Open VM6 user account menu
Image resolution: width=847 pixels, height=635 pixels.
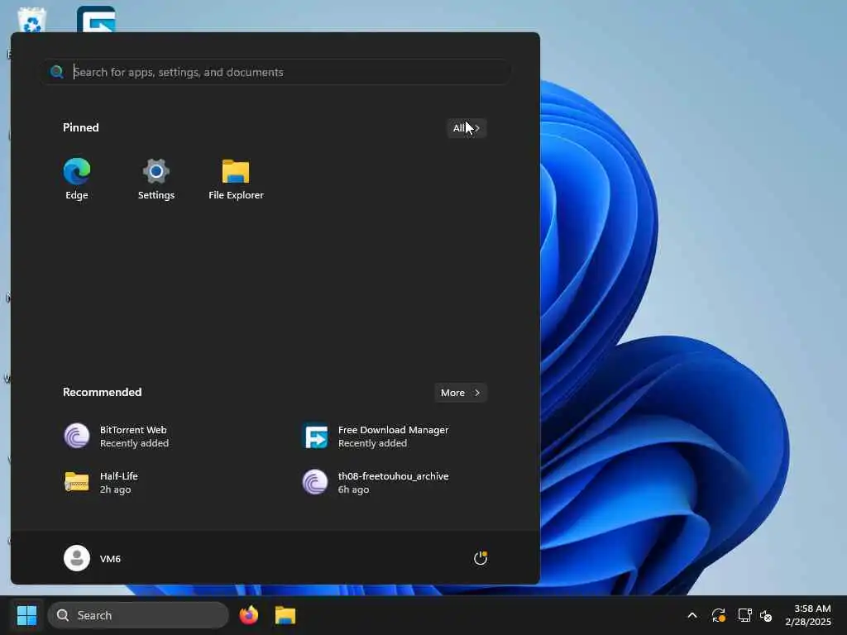click(93, 558)
